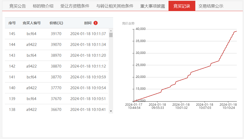Click timestamp 2024-01-18 10:11:12
This screenshot has height=139, width=244.
88,66
